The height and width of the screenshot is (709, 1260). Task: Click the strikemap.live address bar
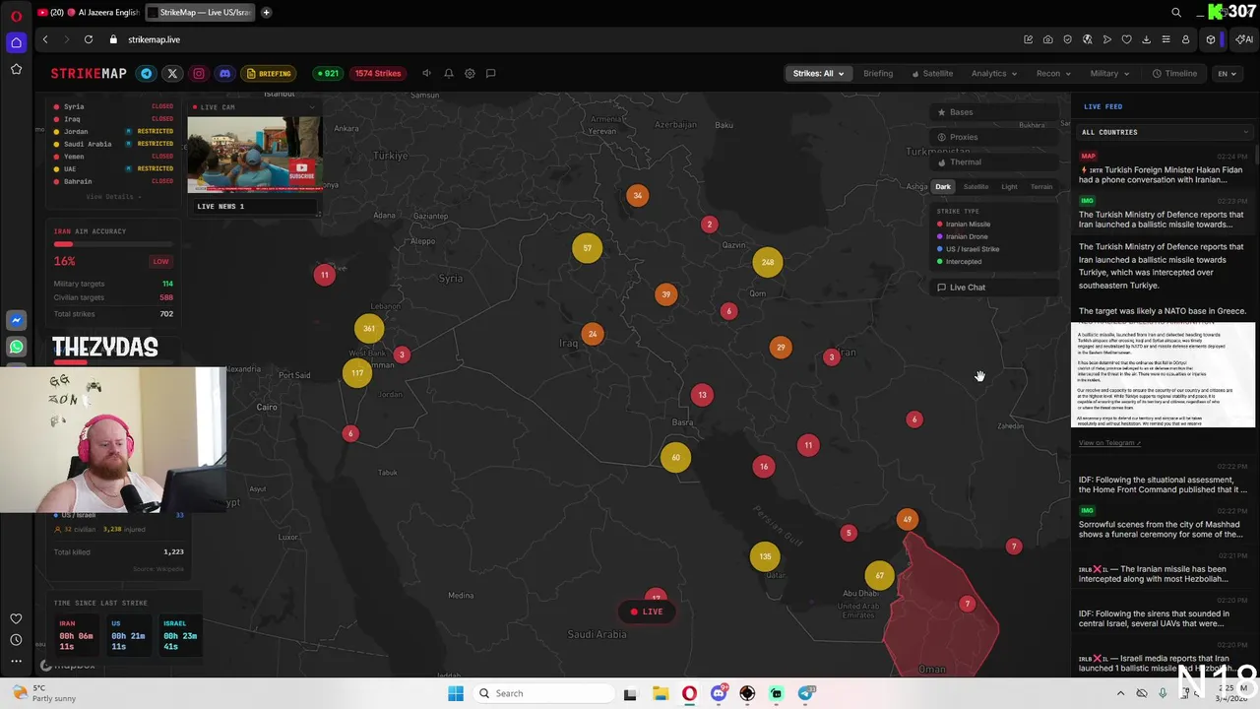tap(154, 39)
